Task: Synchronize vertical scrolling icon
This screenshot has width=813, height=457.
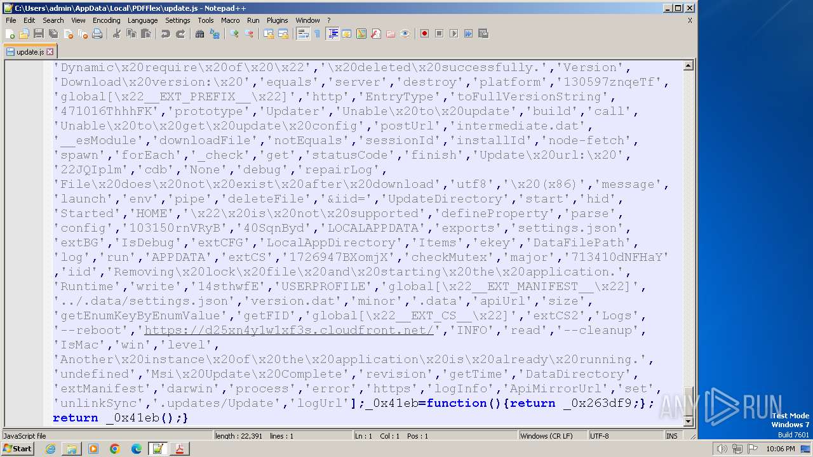Action: click(x=269, y=34)
